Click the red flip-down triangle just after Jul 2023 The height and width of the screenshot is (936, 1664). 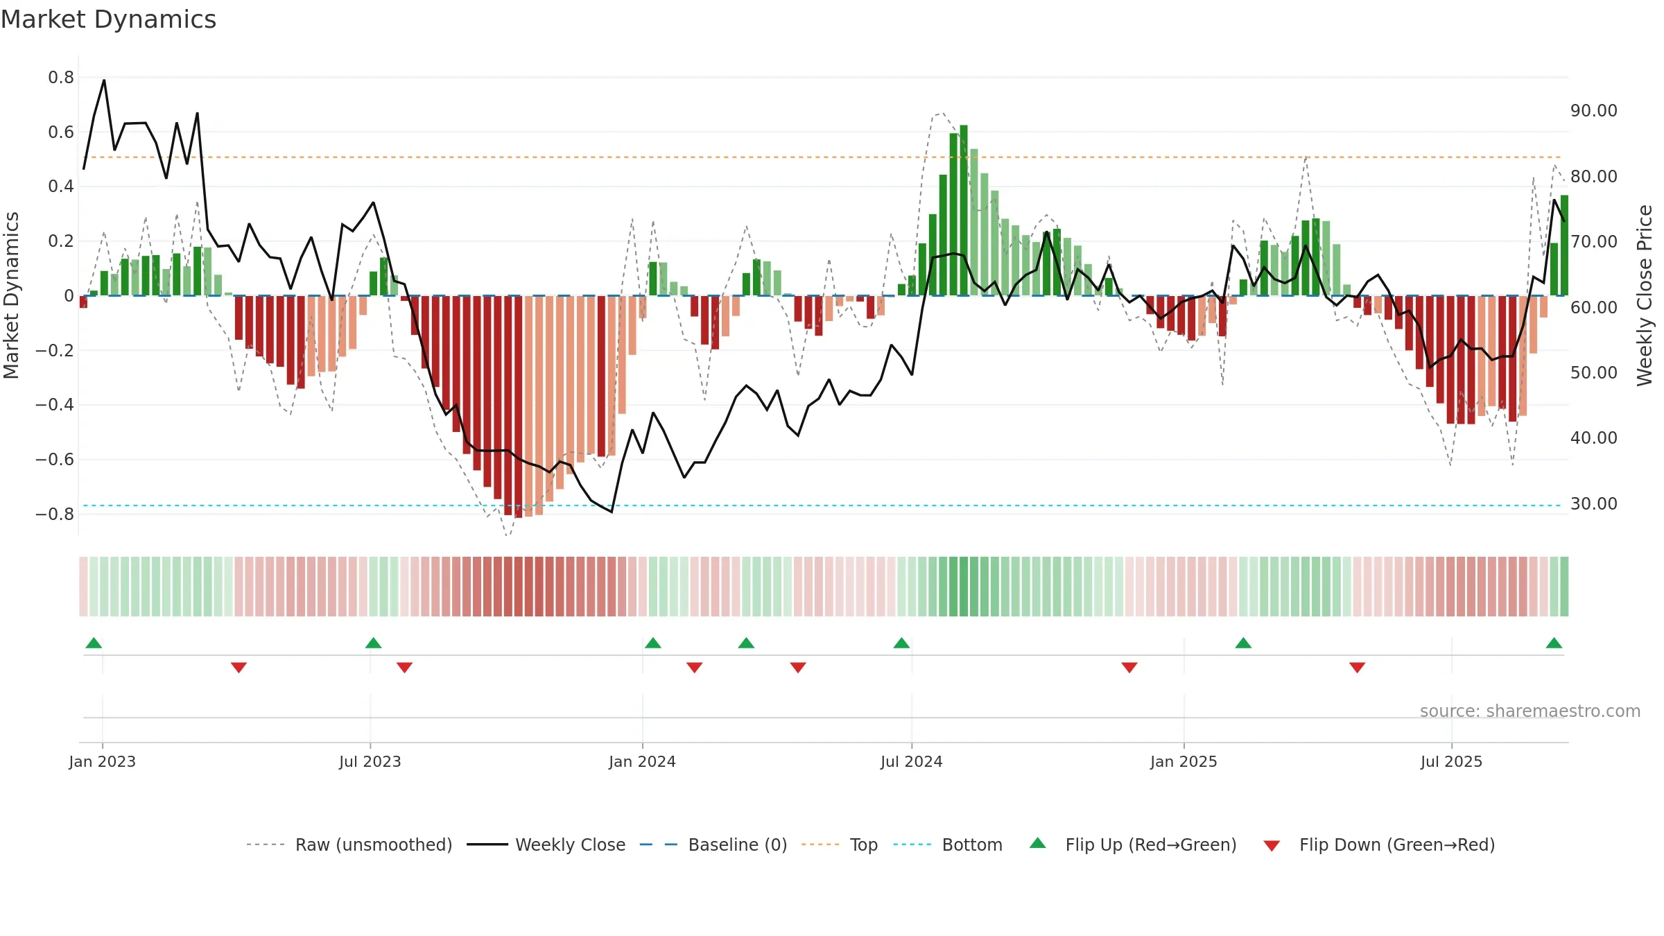pyautogui.click(x=404, y=668)
